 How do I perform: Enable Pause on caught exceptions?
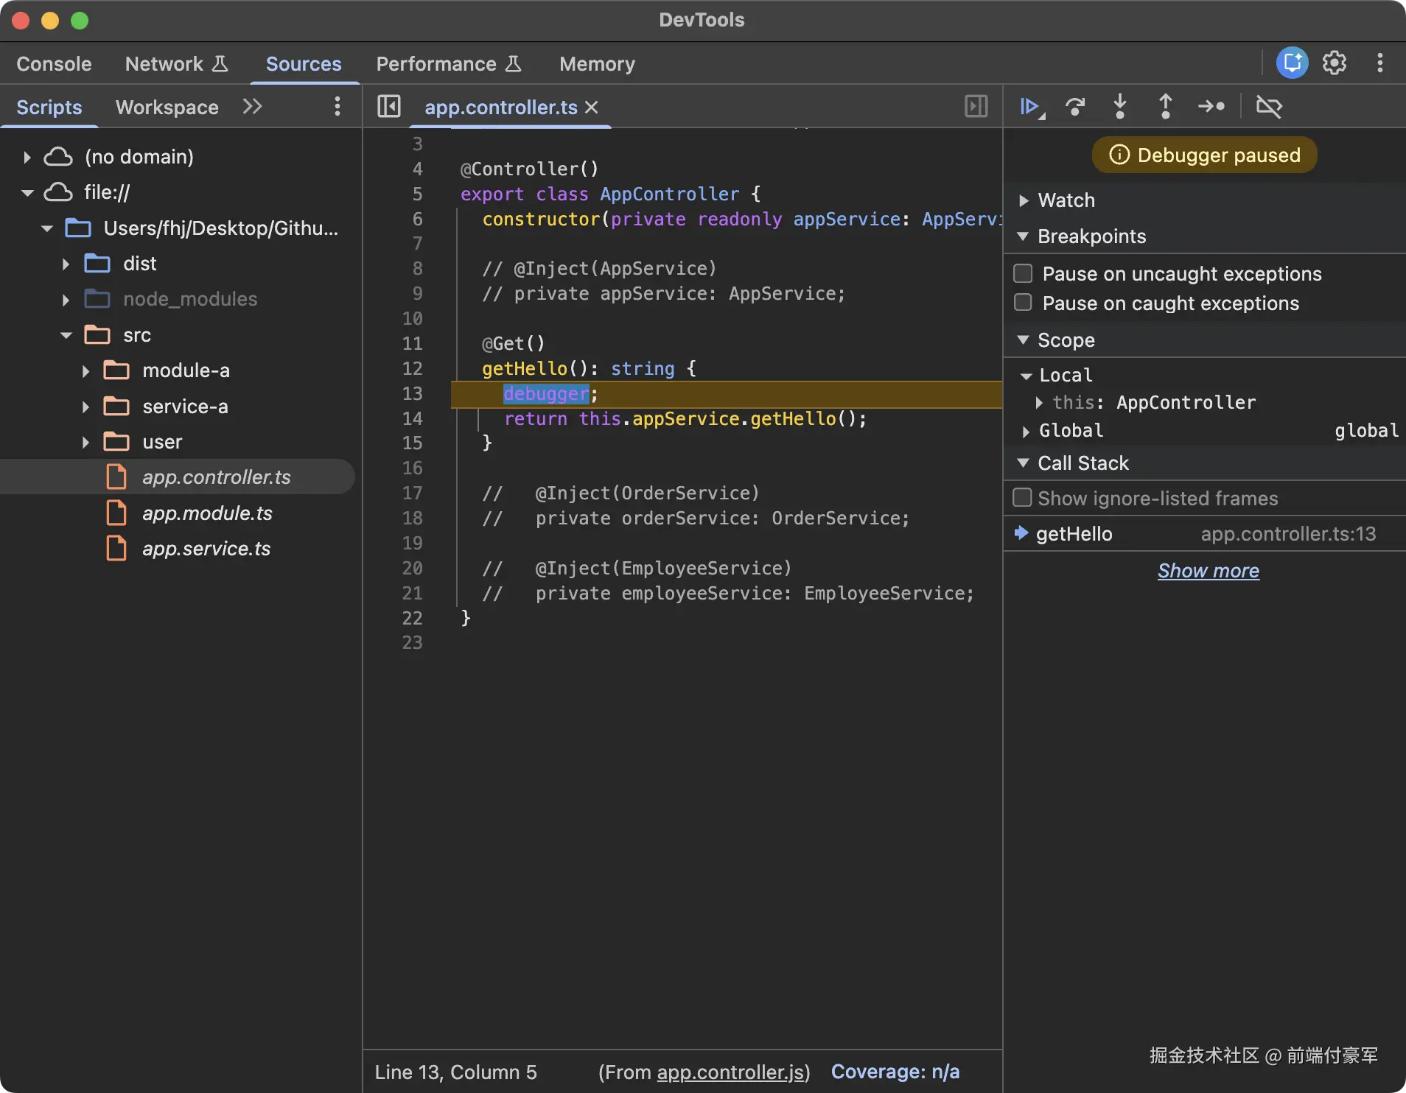[x=1023, y=303]
